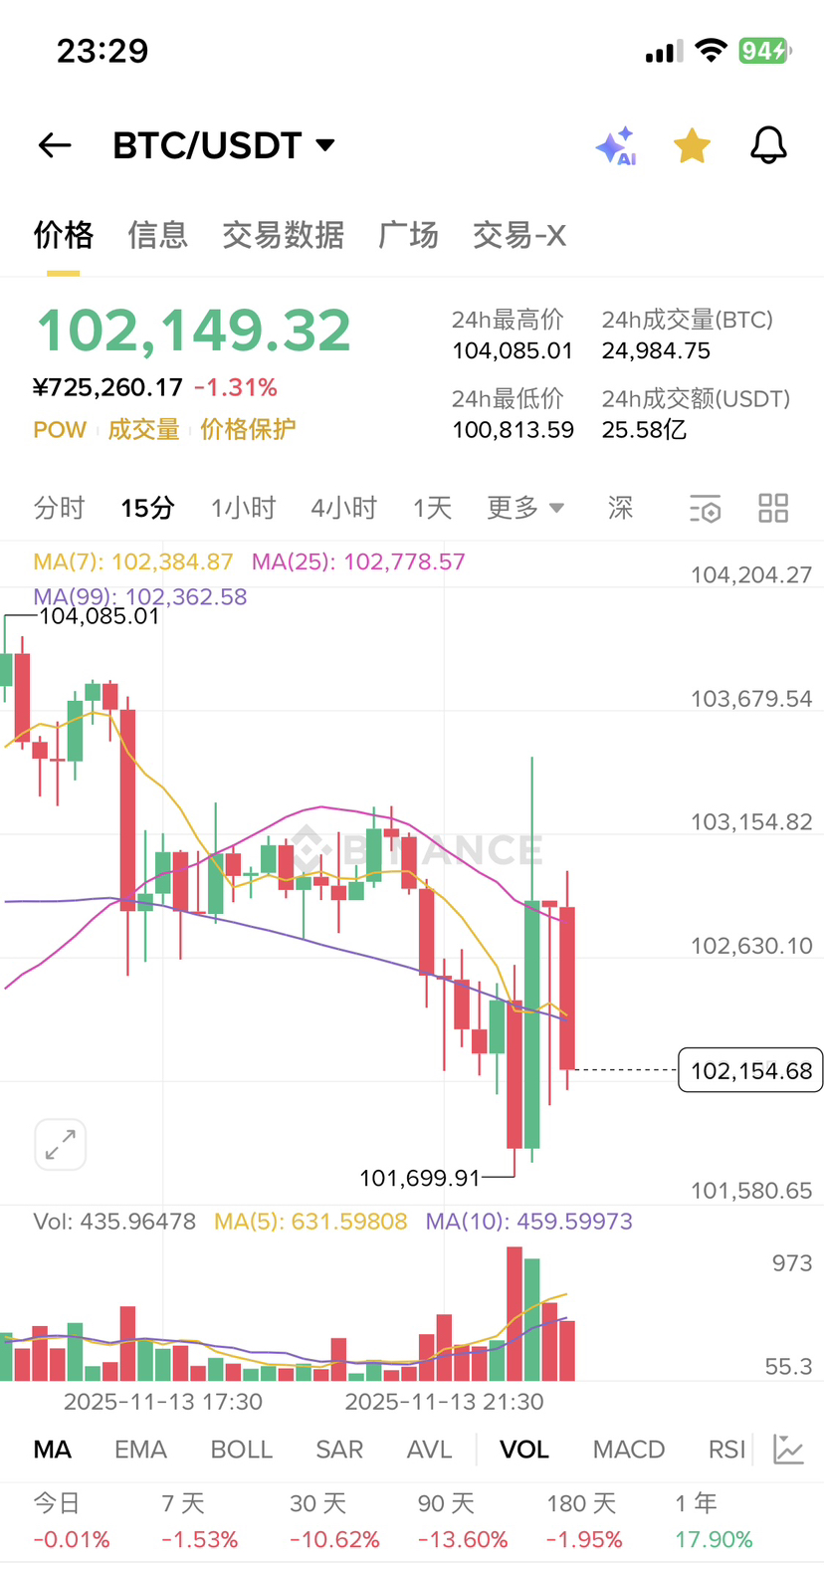Select the 4小时 timeframe
This screenshot has width=824, height=1573.
344,508
